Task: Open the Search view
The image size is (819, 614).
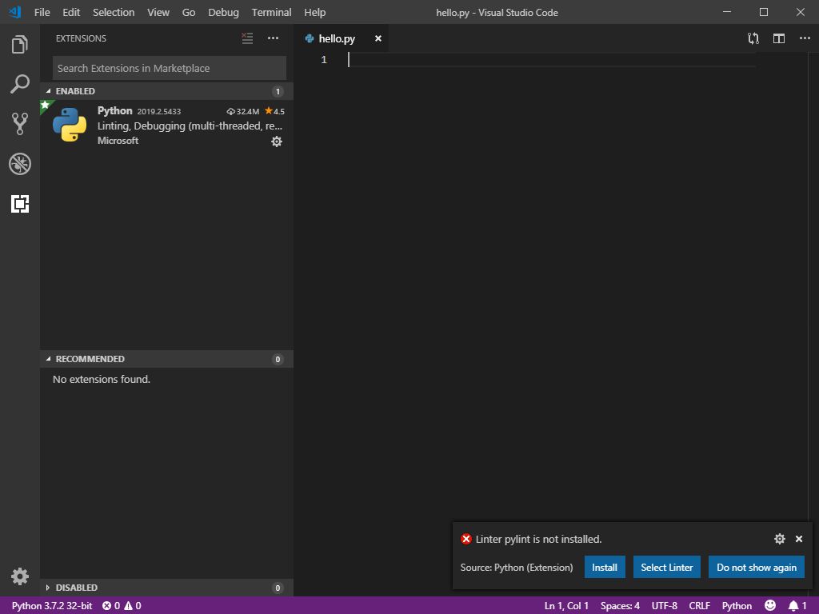Action: point(19,84)
